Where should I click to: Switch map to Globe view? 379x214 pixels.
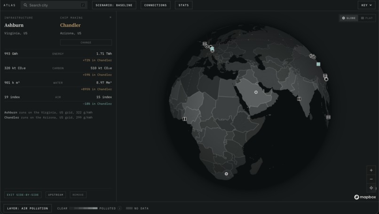click(349, 18)
